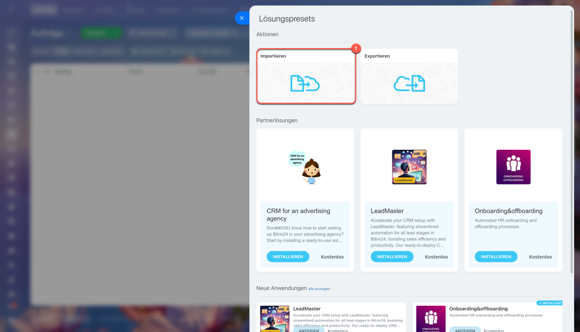Install the Onboarding&offboarding solution
The height and width of the screenshot is (332, 580).
[x=496, y=257]
